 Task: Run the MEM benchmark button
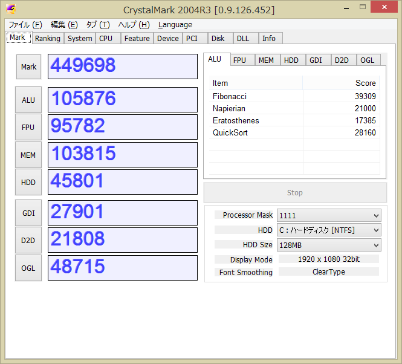28,155
